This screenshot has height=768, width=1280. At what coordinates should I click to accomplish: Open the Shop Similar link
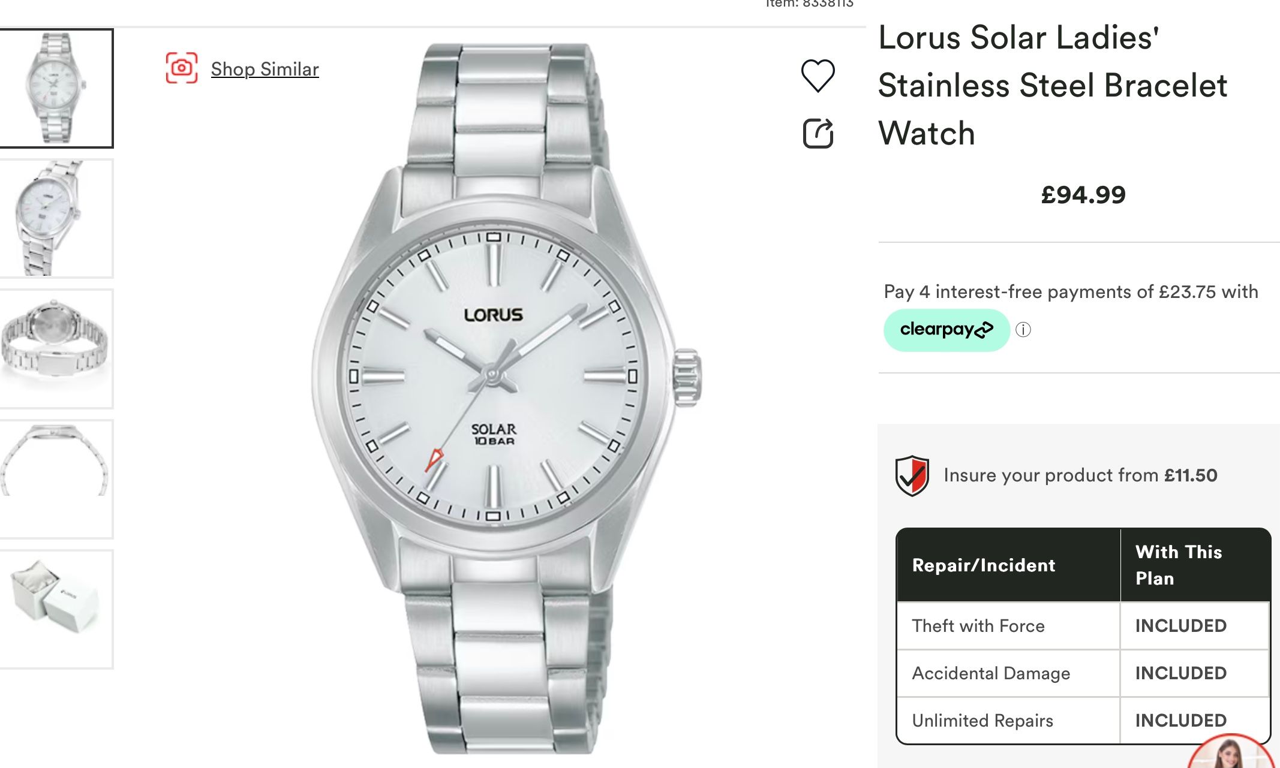[265, 70]
